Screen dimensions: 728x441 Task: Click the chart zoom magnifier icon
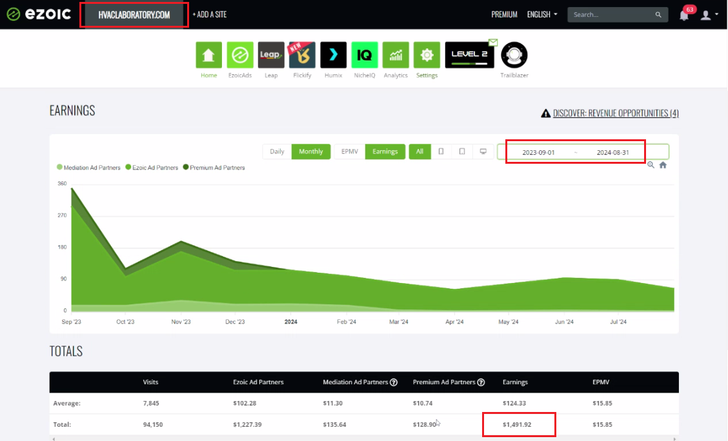point(651,165)
